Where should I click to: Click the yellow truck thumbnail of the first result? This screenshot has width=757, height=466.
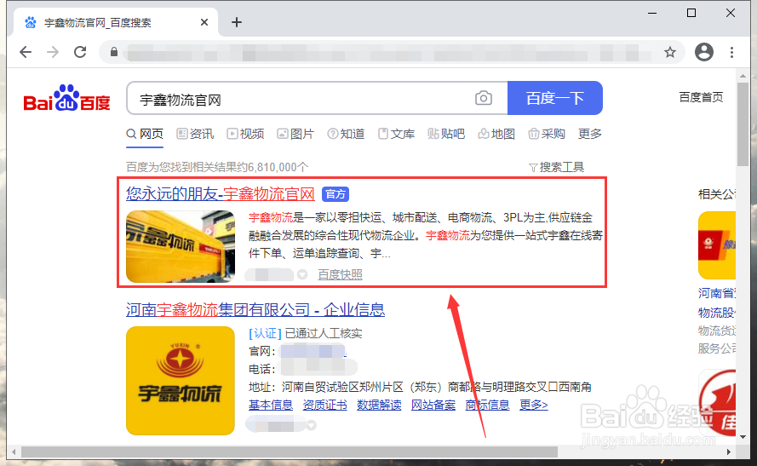coord(180,246)
